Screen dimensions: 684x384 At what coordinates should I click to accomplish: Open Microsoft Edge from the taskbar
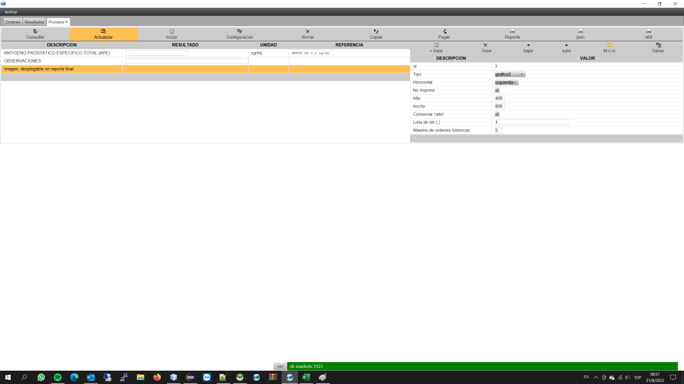(74, 377)
